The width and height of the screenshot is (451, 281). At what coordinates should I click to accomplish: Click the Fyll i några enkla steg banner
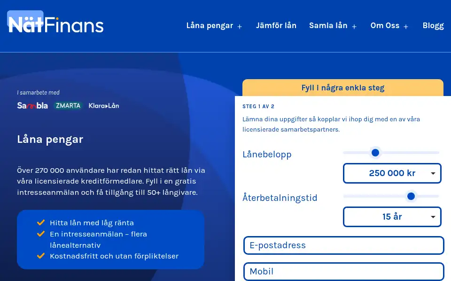point(343,88)
